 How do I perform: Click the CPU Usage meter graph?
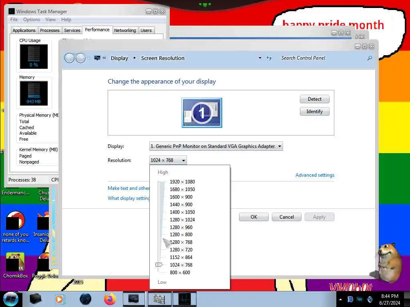[34, 56]
